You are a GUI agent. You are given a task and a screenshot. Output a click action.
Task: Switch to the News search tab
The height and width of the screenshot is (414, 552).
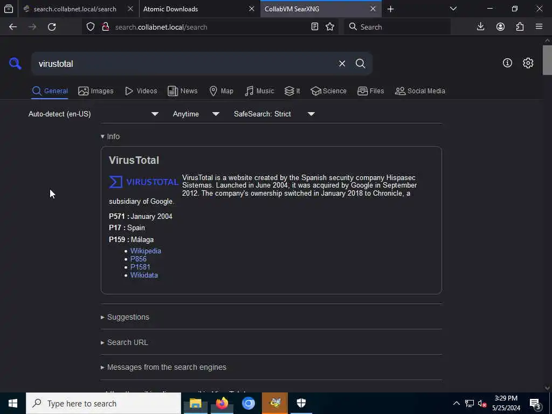[x=183, y=91]
